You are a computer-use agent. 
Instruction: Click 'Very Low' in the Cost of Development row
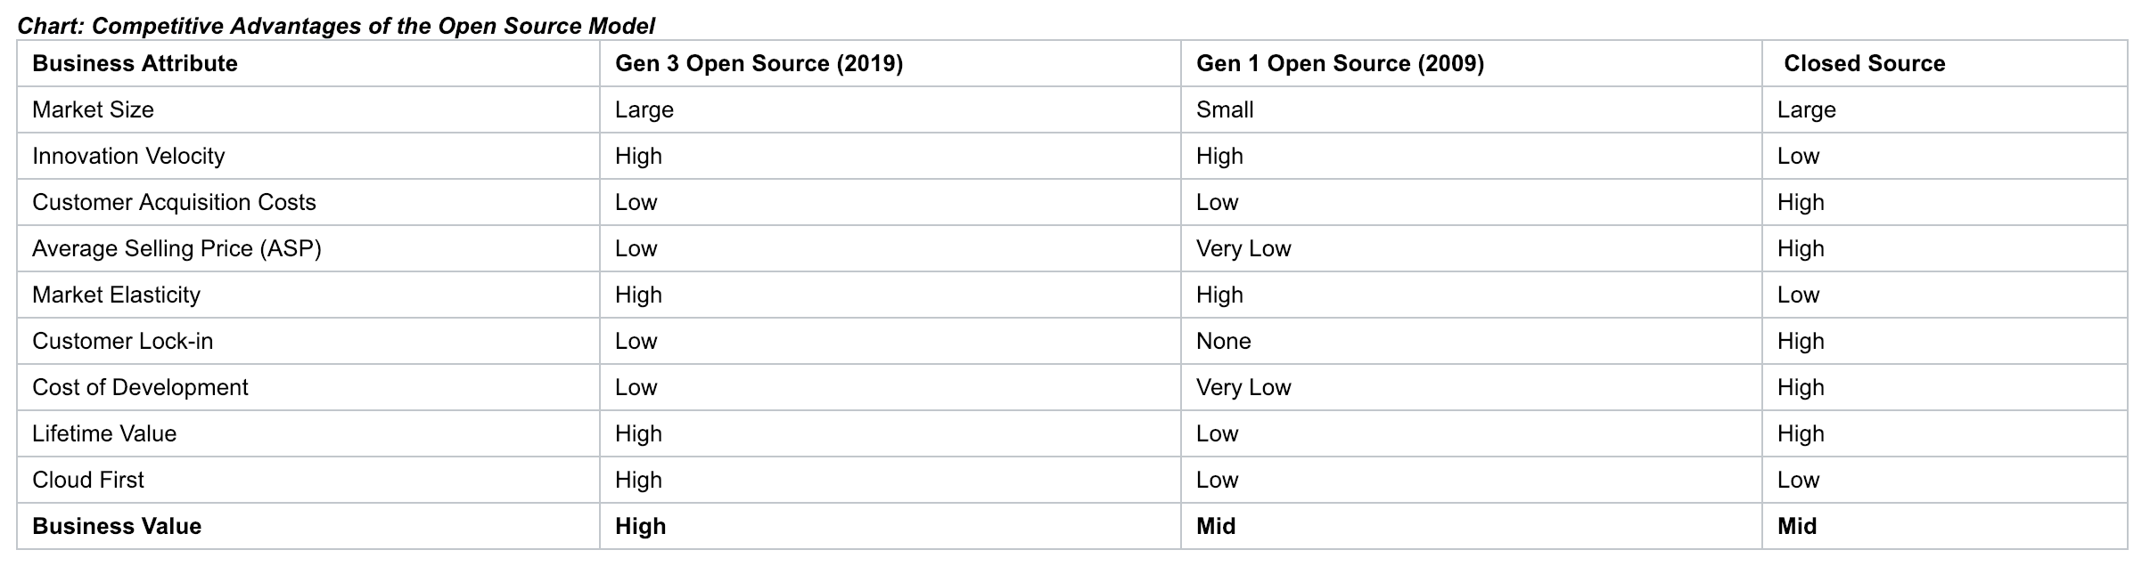click(1243, 387)
